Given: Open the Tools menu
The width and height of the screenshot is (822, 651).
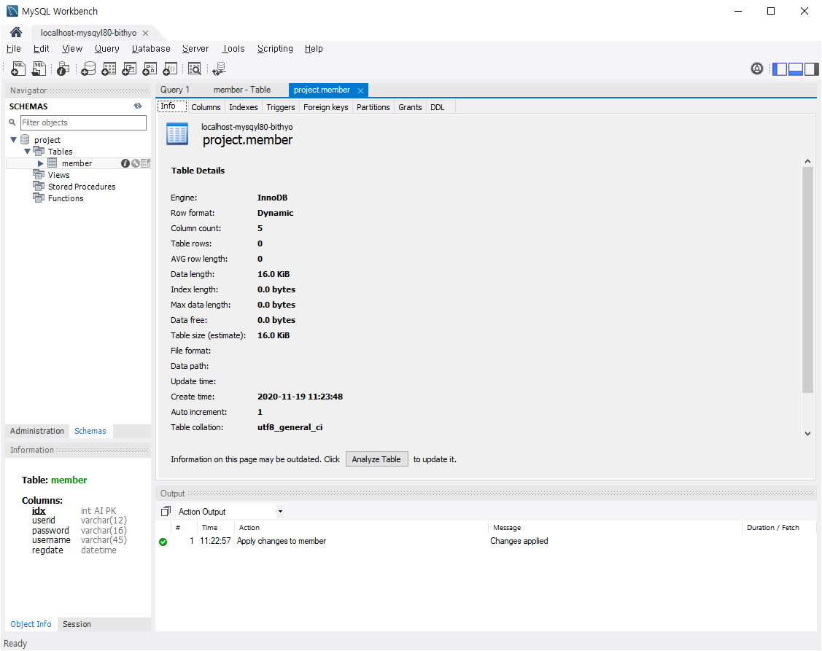Looking at the screenshot, I should 233,49.
